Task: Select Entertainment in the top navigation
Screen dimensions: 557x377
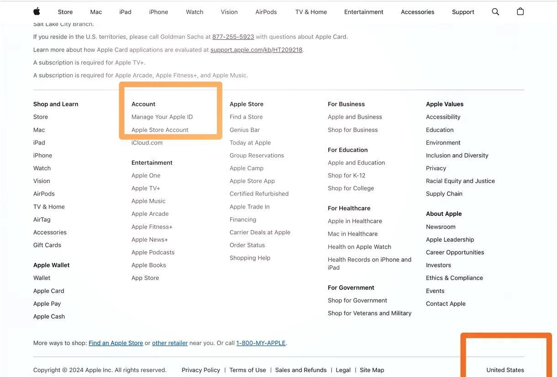Action: point(364,12)
